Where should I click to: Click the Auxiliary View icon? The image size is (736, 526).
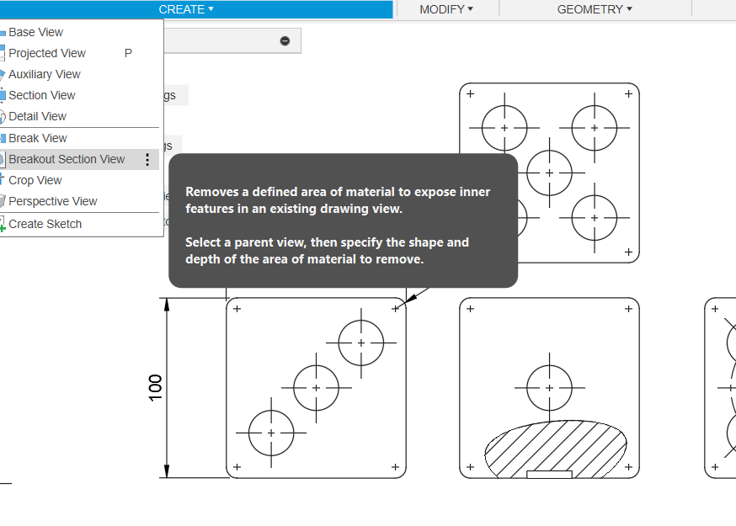3,74
